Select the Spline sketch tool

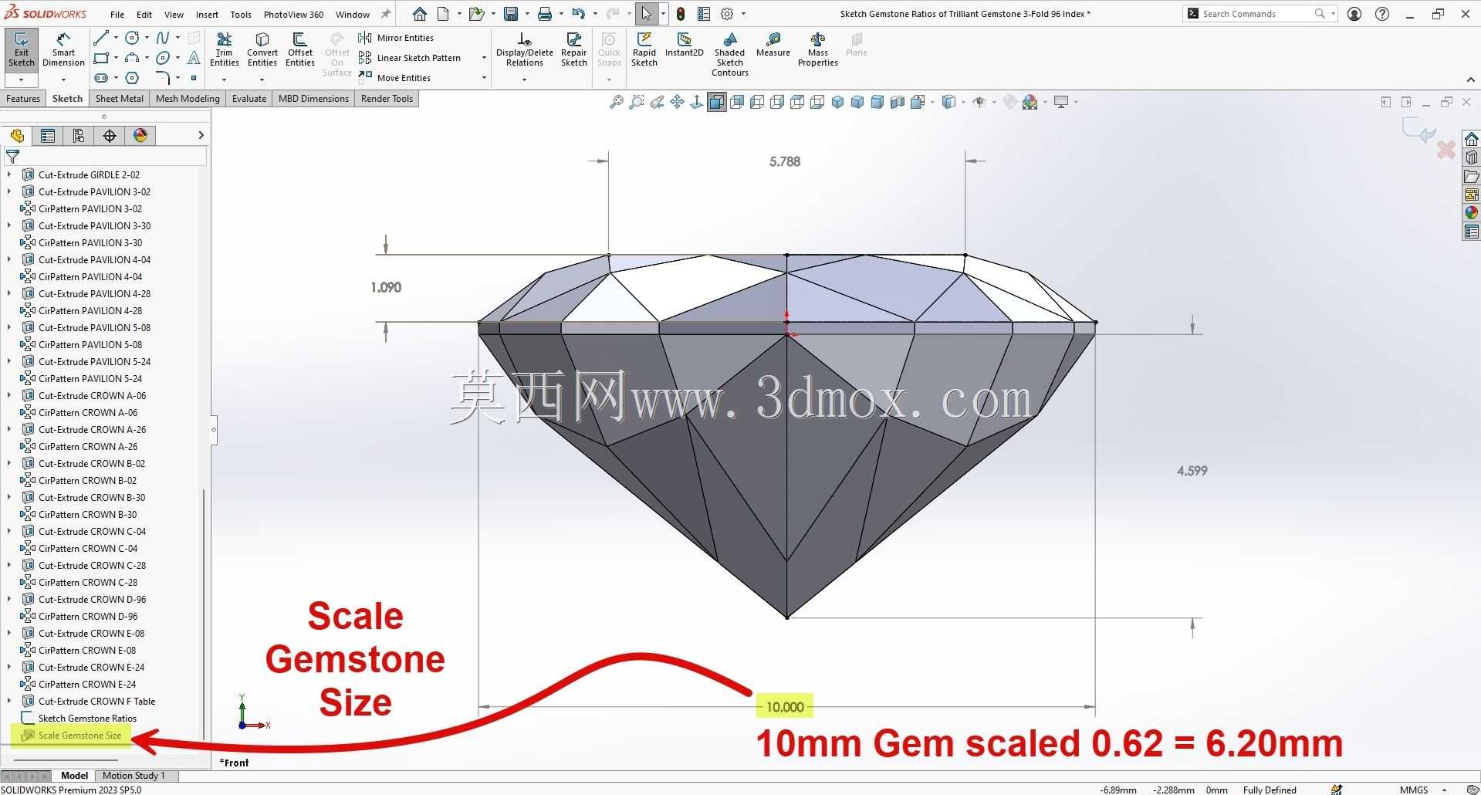[163, 38]
